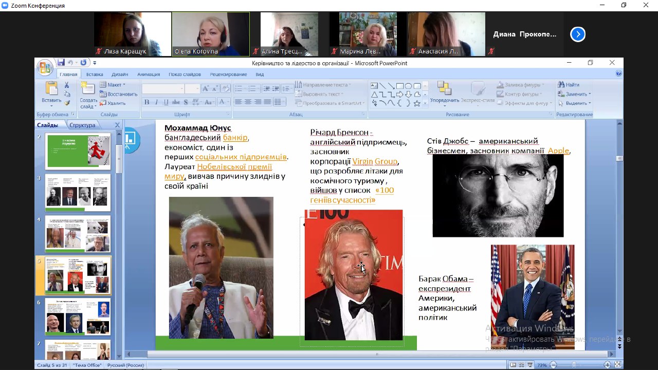Select the rectangle shape in shapes gallery

399,86
